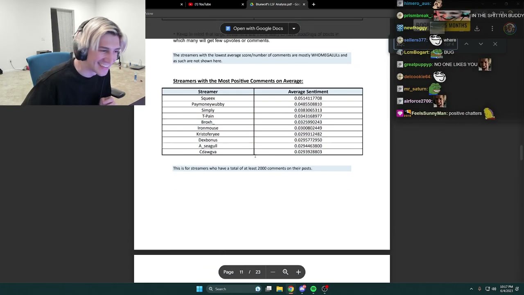Click the zoom magnifier in PDF toolbar

[285, 272]
